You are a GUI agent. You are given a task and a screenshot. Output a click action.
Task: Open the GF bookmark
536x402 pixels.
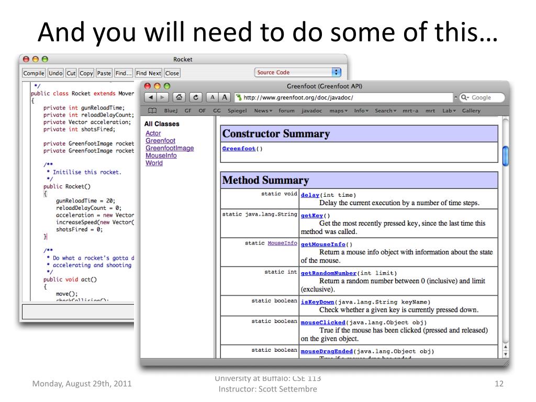tap(188, 111)
